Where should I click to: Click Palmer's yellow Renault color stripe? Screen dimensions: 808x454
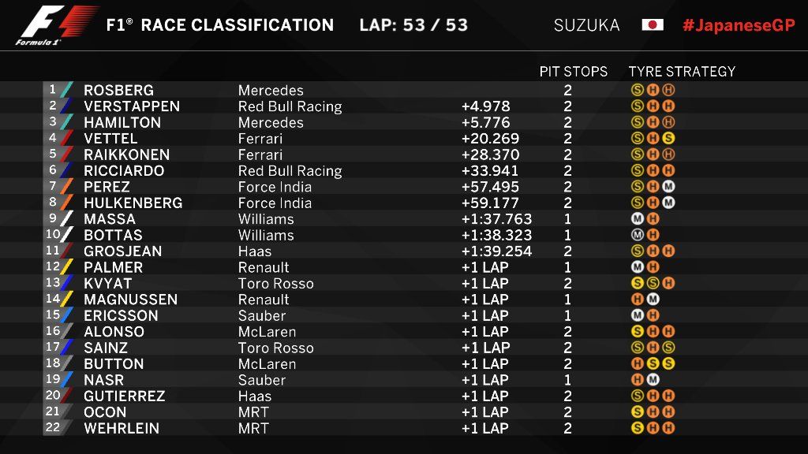tap(66, 267)
